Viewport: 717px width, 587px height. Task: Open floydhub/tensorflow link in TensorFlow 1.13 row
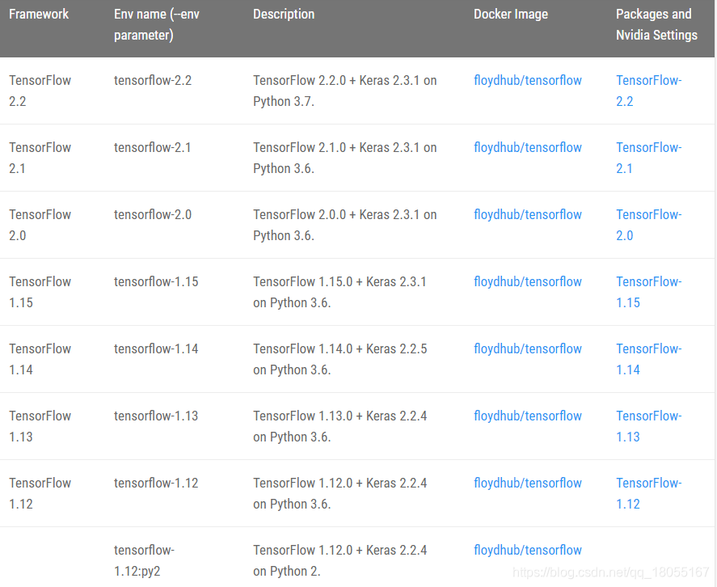528,416
